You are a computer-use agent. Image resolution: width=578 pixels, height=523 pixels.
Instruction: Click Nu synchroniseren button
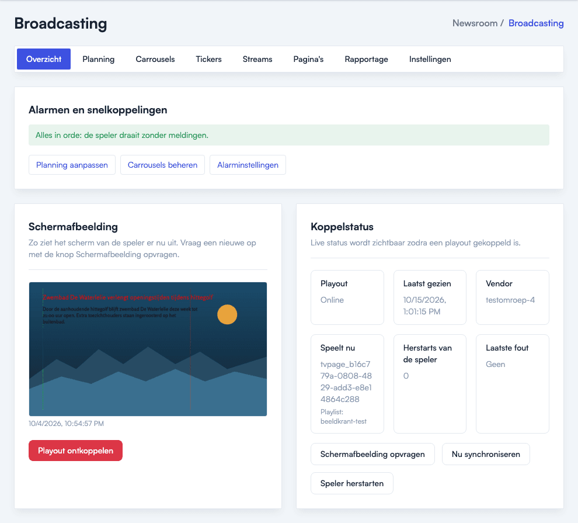click(x=486, y=454)
